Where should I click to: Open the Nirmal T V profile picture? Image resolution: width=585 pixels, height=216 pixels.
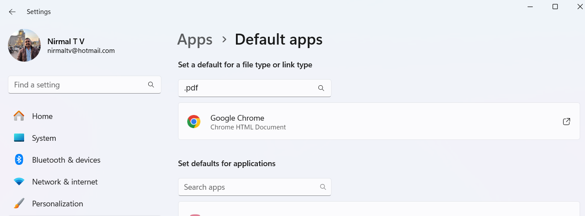coord(24,45)
